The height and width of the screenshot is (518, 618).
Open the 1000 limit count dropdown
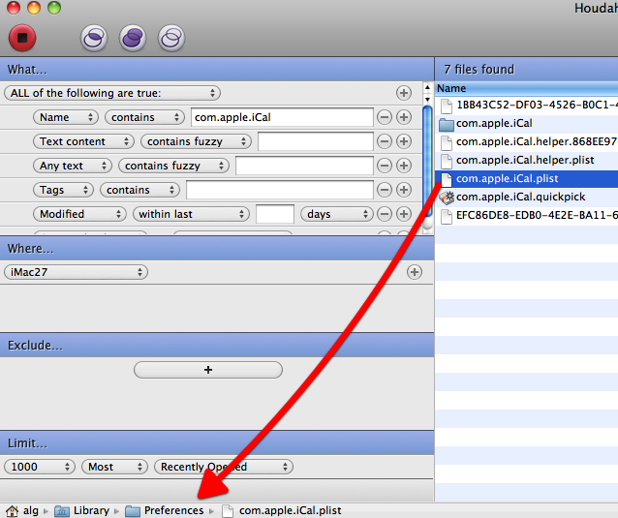pos(40,467)
